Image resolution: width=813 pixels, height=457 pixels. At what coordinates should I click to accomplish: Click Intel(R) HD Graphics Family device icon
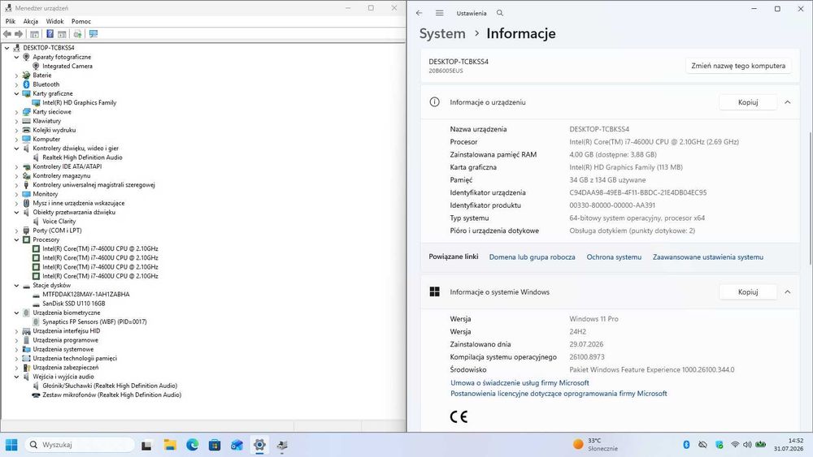[x=36, y=103]
